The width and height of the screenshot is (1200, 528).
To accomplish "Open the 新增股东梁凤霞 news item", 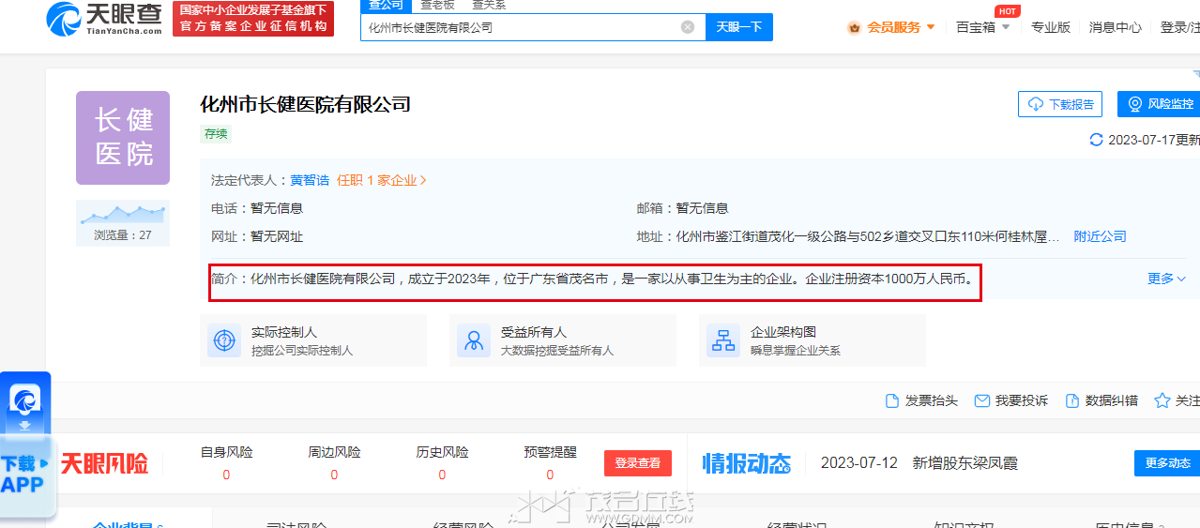I will (965, 463).
